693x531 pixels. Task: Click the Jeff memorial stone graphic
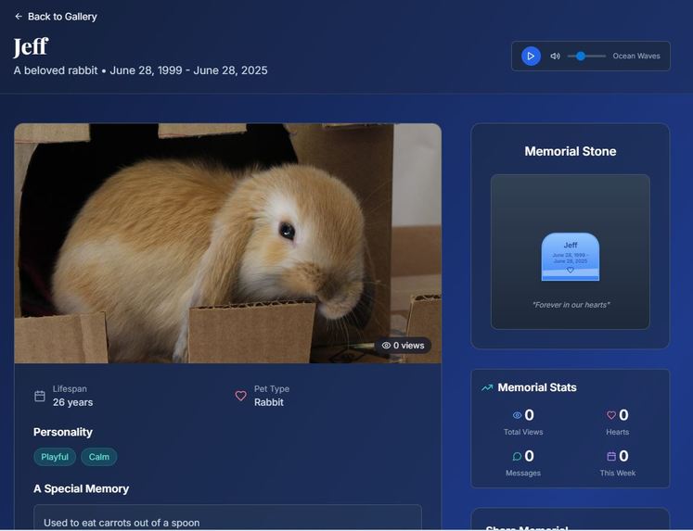(571, 257)
